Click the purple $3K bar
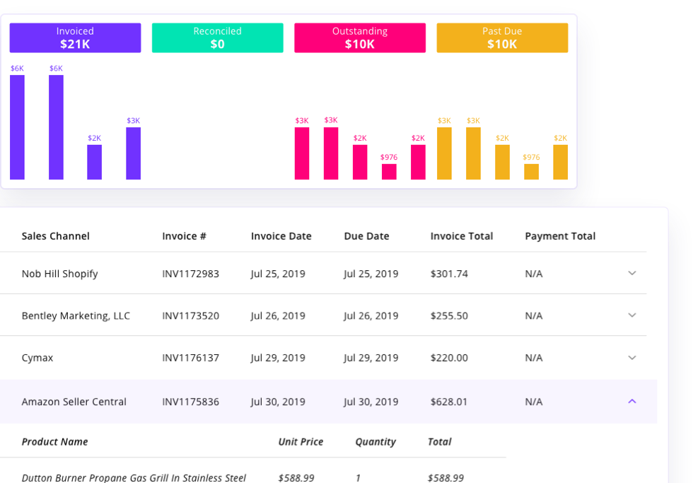Image resolution: width=698 pixels, height=483 pixels. point(133,152)
